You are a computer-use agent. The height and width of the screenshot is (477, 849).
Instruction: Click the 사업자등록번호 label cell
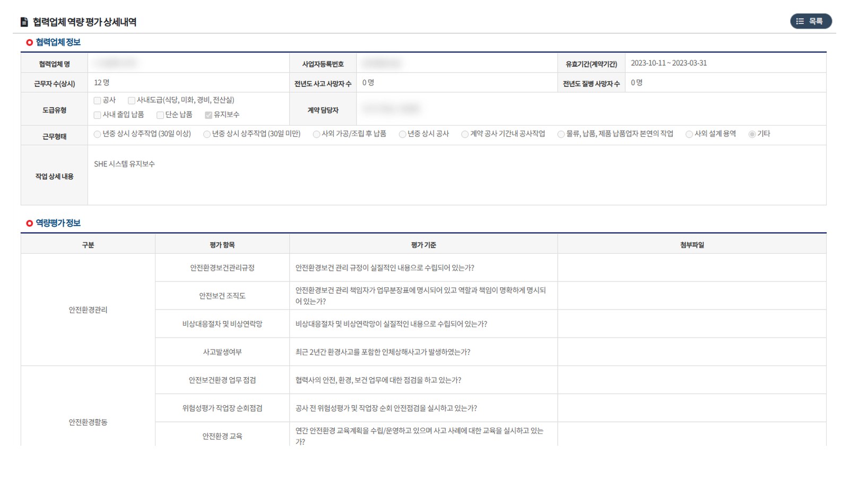[x=323, y=64]
